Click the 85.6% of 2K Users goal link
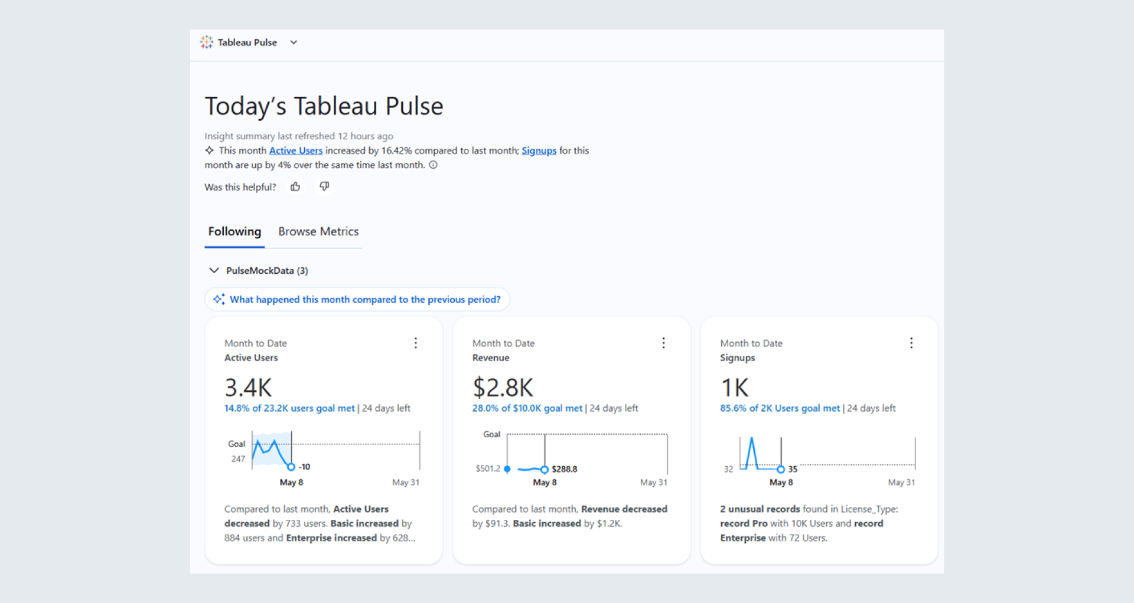This screenshot has height=603, width=1134. [x=780, y=408]
